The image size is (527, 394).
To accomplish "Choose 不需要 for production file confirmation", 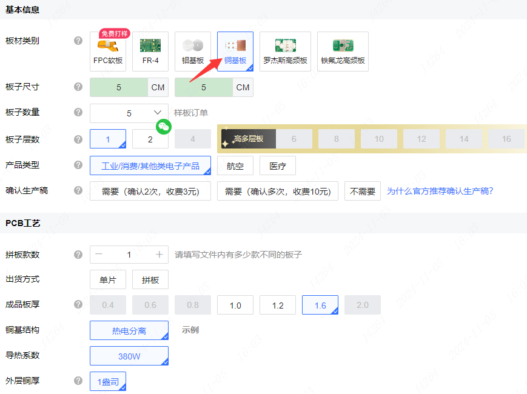I will pos(363,191).
